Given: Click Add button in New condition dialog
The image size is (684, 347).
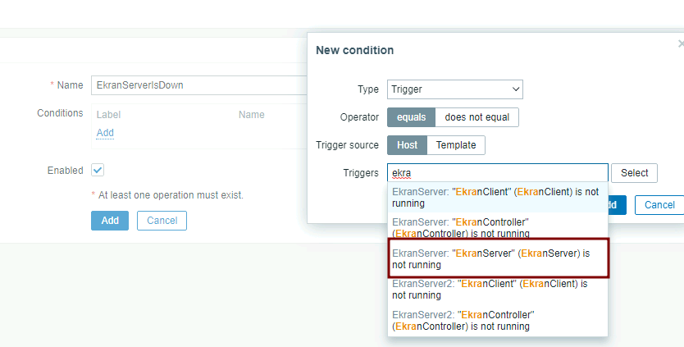Looking at the screenshot, I should [x=617, y=205].
